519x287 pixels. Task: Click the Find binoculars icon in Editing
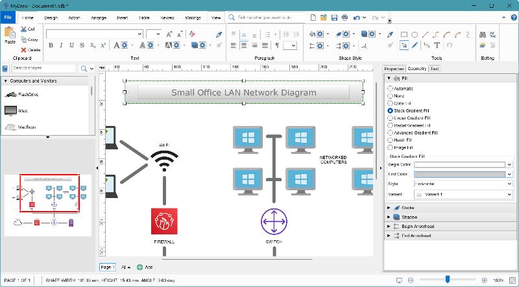click(x=482, y=35)
